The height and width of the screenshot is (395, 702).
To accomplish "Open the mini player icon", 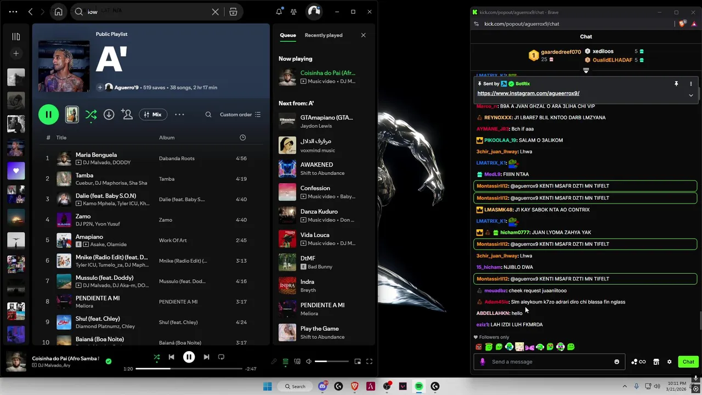I will (358, 362).
